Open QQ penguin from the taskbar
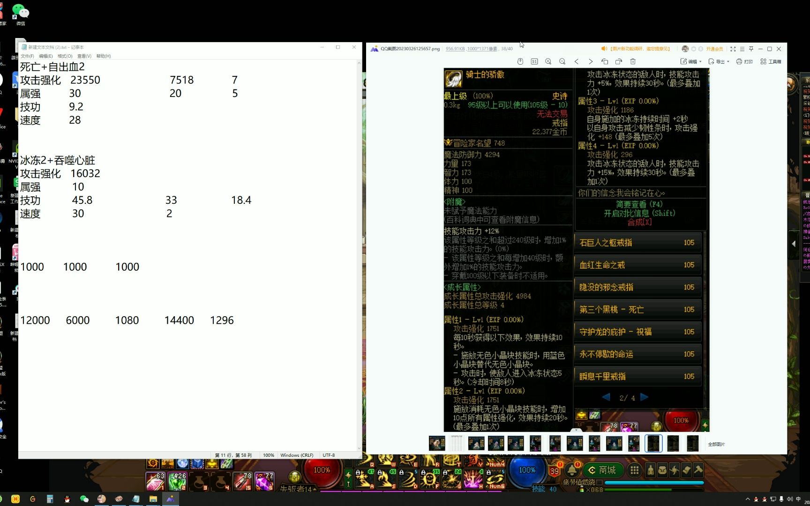 pos(67,499)
